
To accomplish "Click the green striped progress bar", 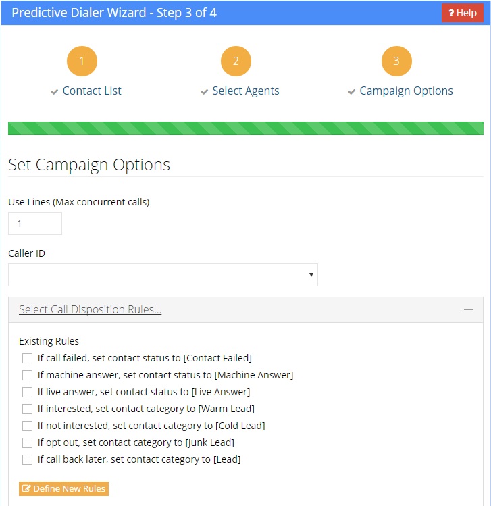I will click(x=245, y=128).
